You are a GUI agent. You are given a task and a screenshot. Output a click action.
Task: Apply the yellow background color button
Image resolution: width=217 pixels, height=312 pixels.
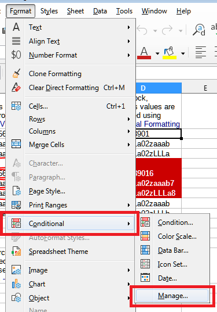pyautogui.click(x=170, y=53)
